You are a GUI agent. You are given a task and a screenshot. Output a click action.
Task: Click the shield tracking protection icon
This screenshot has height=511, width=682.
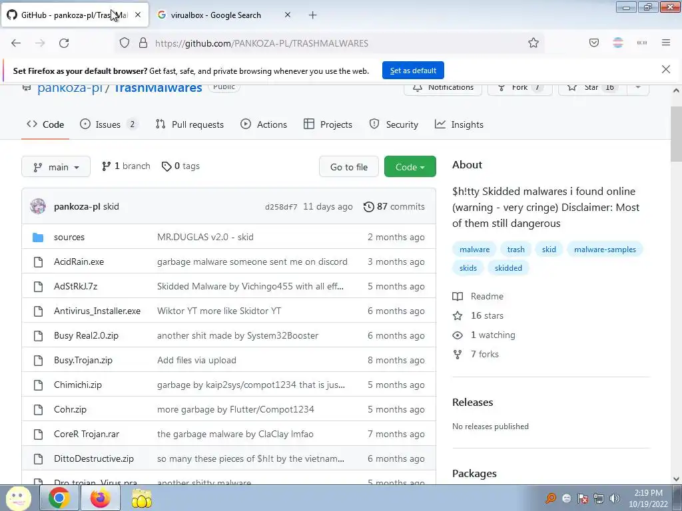[125, 43]
